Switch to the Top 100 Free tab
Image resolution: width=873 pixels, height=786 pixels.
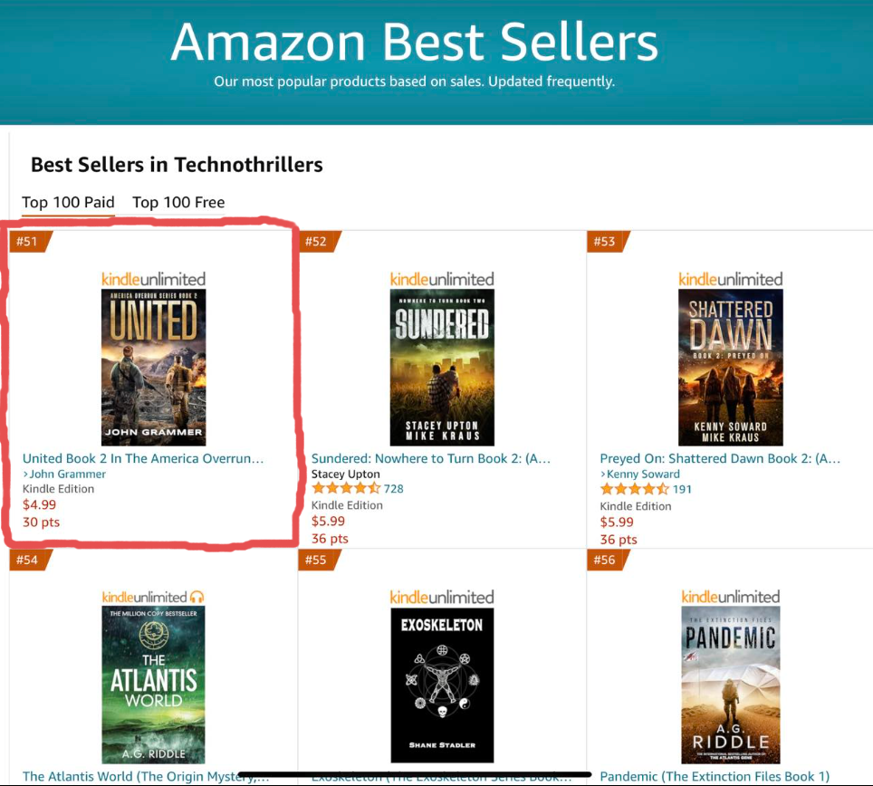[x=178, y=202]
